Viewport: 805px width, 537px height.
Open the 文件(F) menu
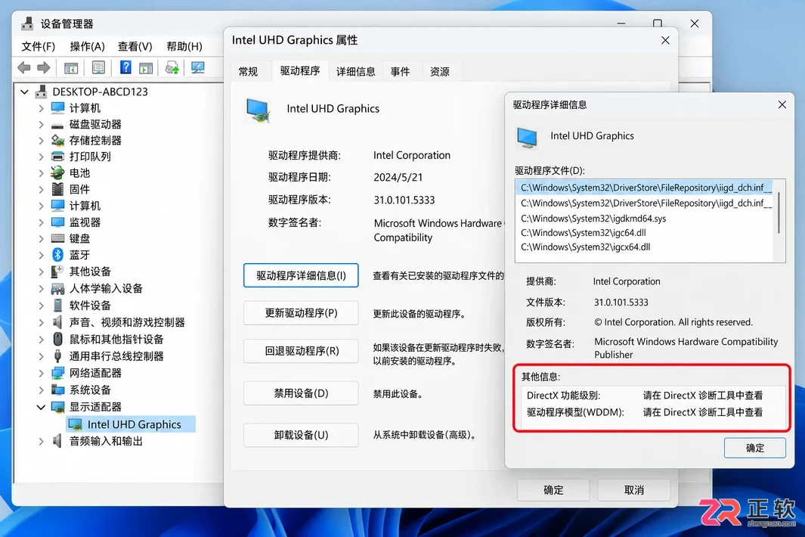pyautogui.click(x=38, y=46)
